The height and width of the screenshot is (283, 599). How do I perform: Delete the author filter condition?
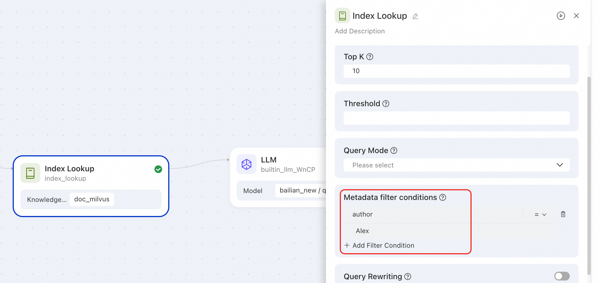pos(563,214)
